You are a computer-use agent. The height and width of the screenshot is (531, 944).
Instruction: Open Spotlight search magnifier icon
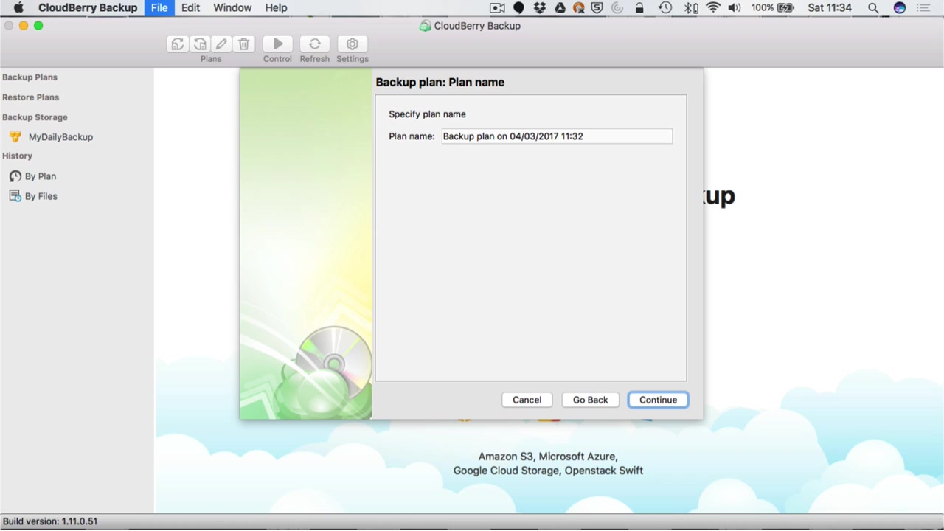[873, 8]
